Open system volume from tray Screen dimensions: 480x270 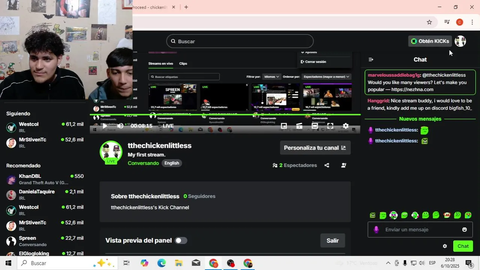(422, 263)
